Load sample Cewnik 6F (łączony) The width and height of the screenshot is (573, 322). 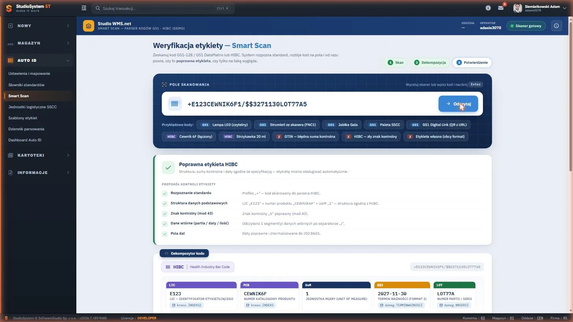tap(189, 137)
